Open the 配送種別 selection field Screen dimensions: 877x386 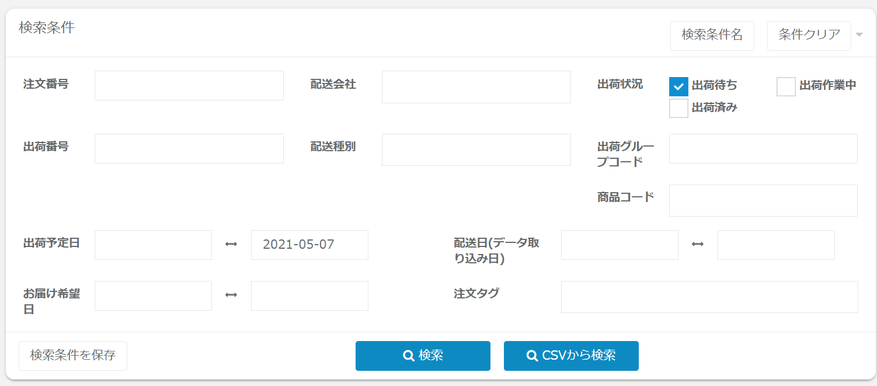(476, 149)
